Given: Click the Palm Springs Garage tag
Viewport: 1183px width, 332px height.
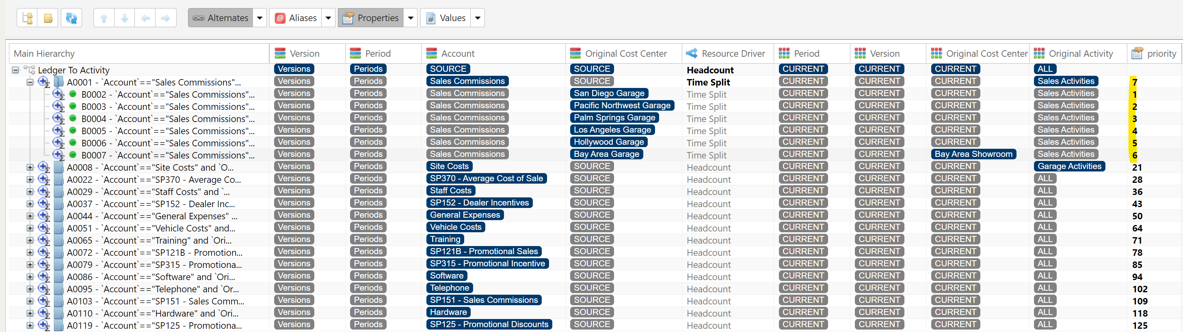Looking at the screenshot, I should click(614, 118).
